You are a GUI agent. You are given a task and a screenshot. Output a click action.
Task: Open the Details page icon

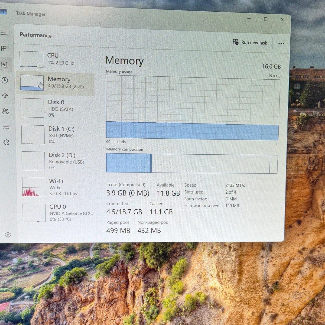pos(6,127)
